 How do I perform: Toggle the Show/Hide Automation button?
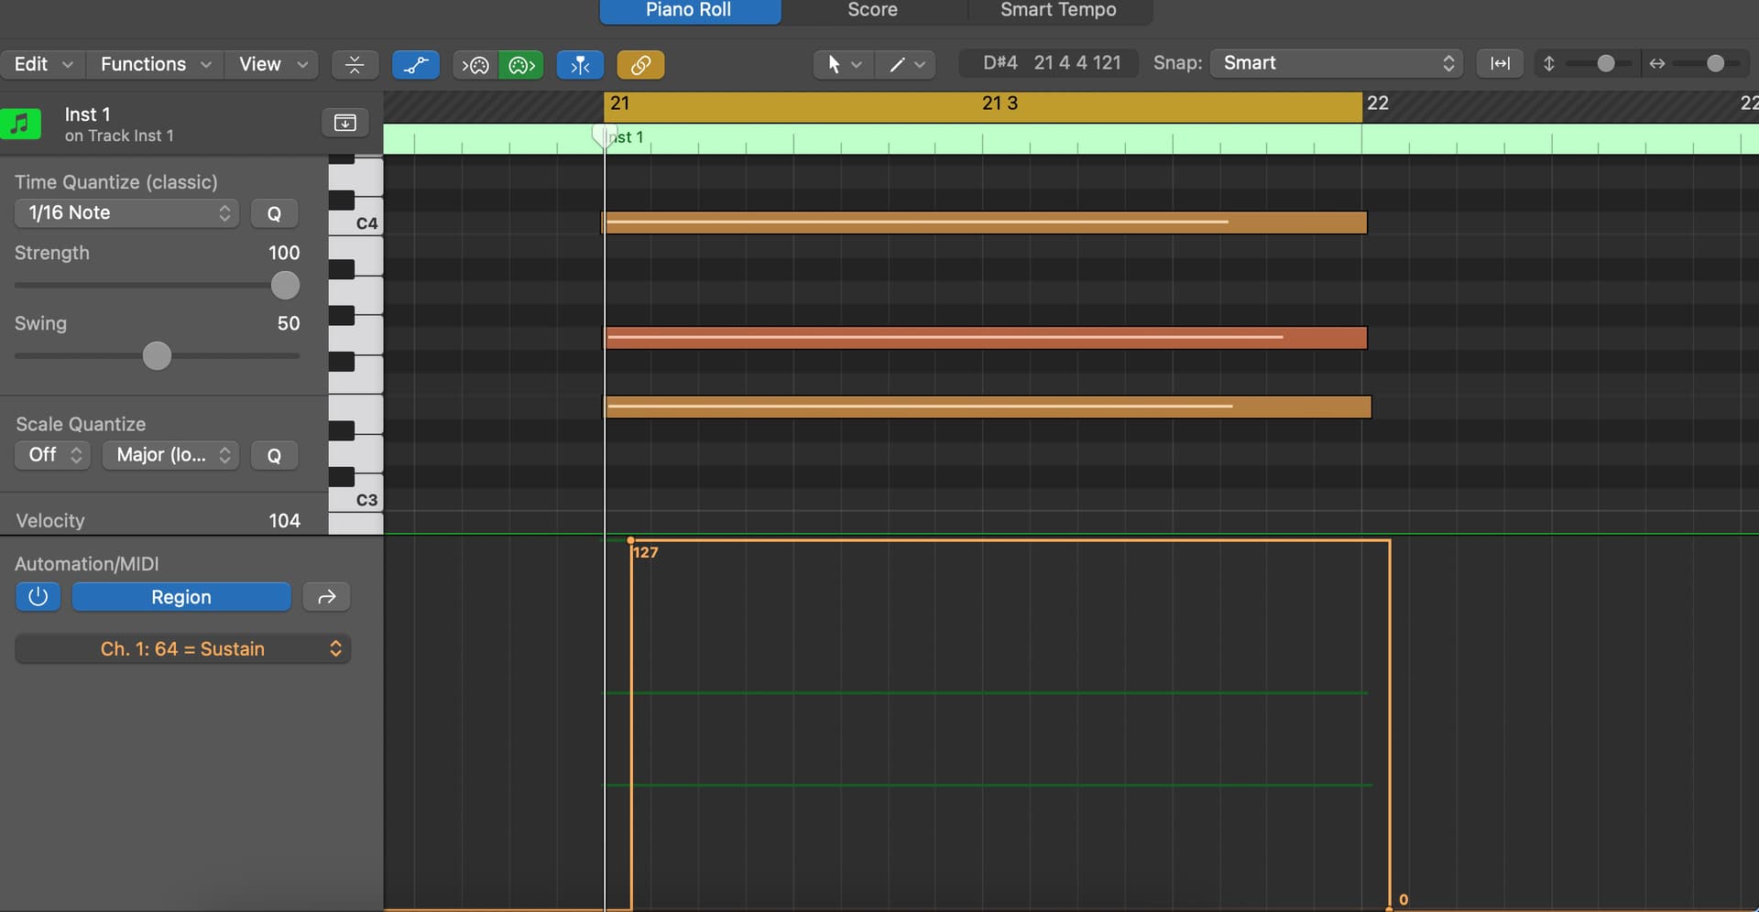pos(416,65)
